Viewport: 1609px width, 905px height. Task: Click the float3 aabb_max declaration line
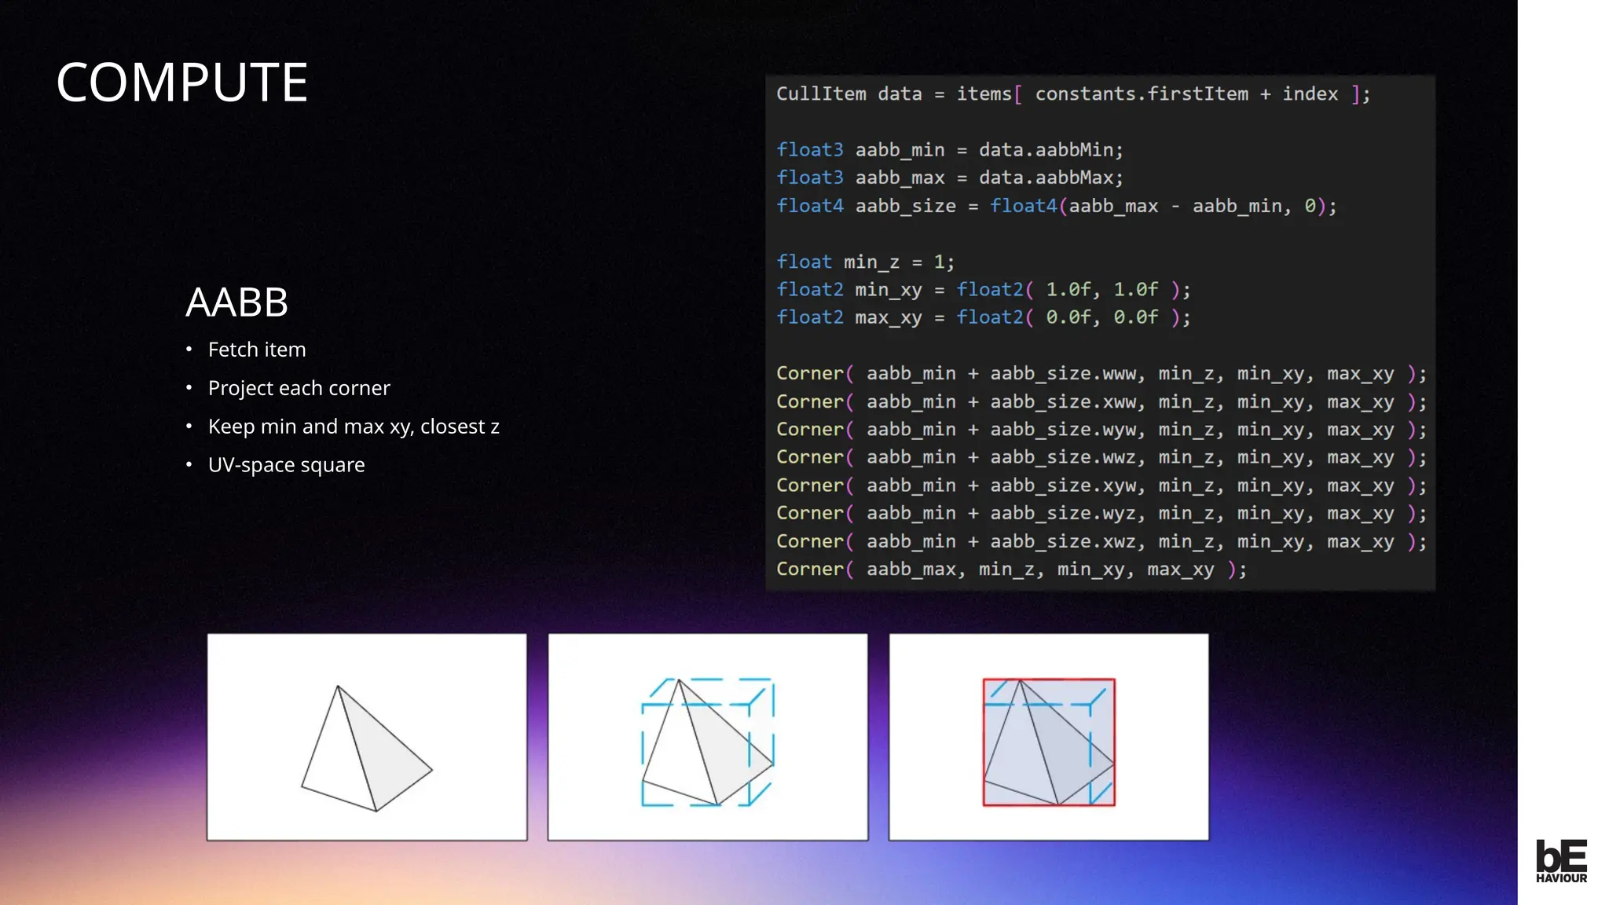click(950, 178)
